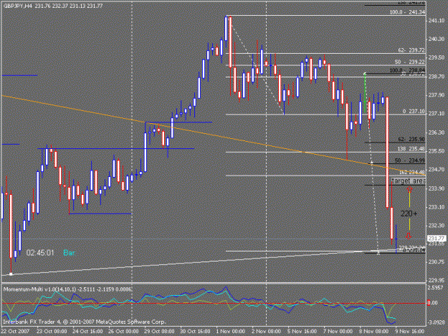Click the red 0.00 indicator level tag
Image resolution: width=448 pixels, height=336 pixels.
(x=432, y=303)
